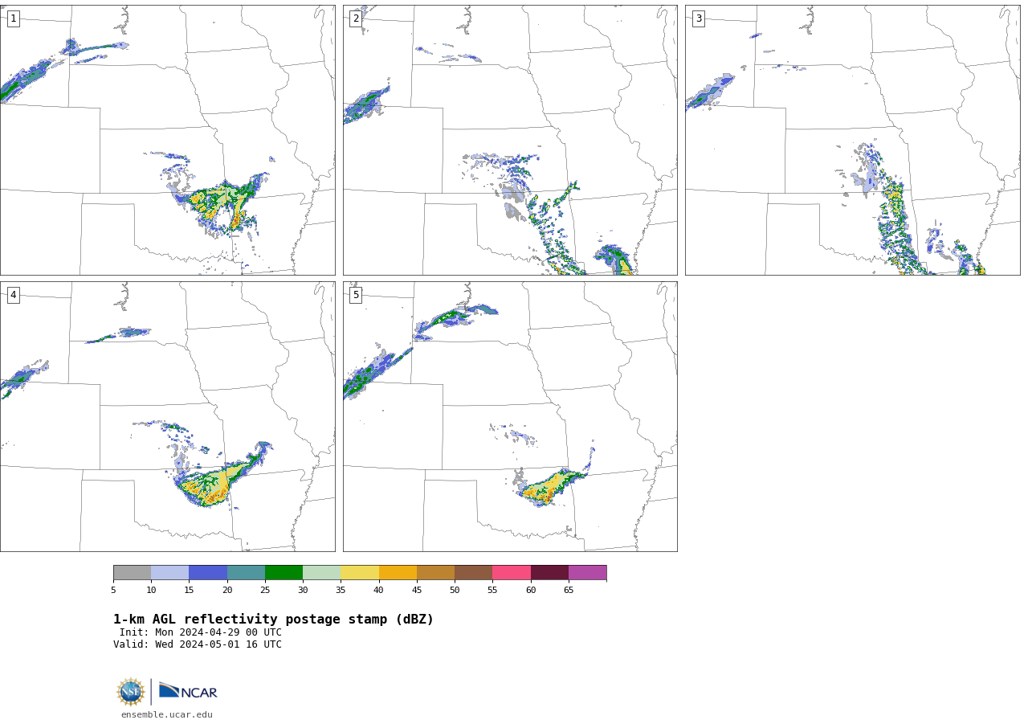Open ensemble member 1 reflectivity map
The width and height of the screenshot is (1028, 724).
tap(167, 140)
